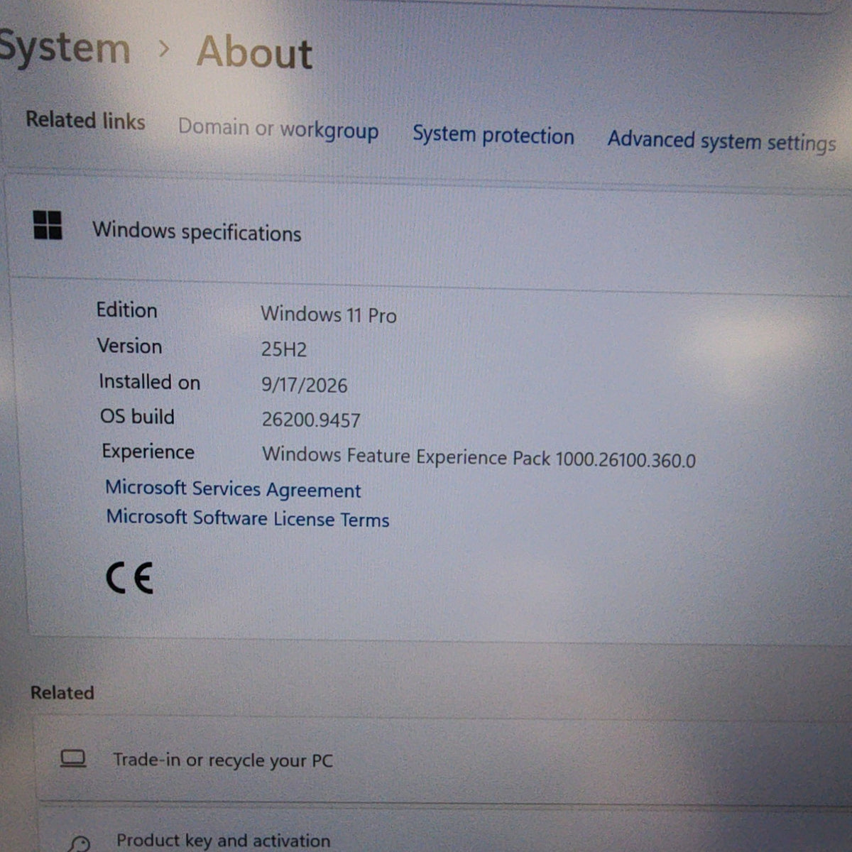
Task: Select the version value 25H2
Action: point(284,349)
